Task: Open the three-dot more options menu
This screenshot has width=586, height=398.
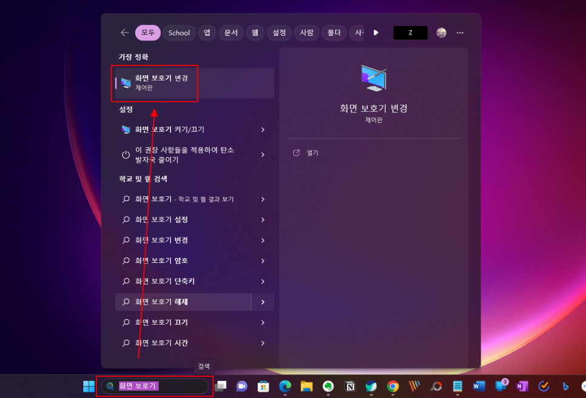Action: pos(460,33)
